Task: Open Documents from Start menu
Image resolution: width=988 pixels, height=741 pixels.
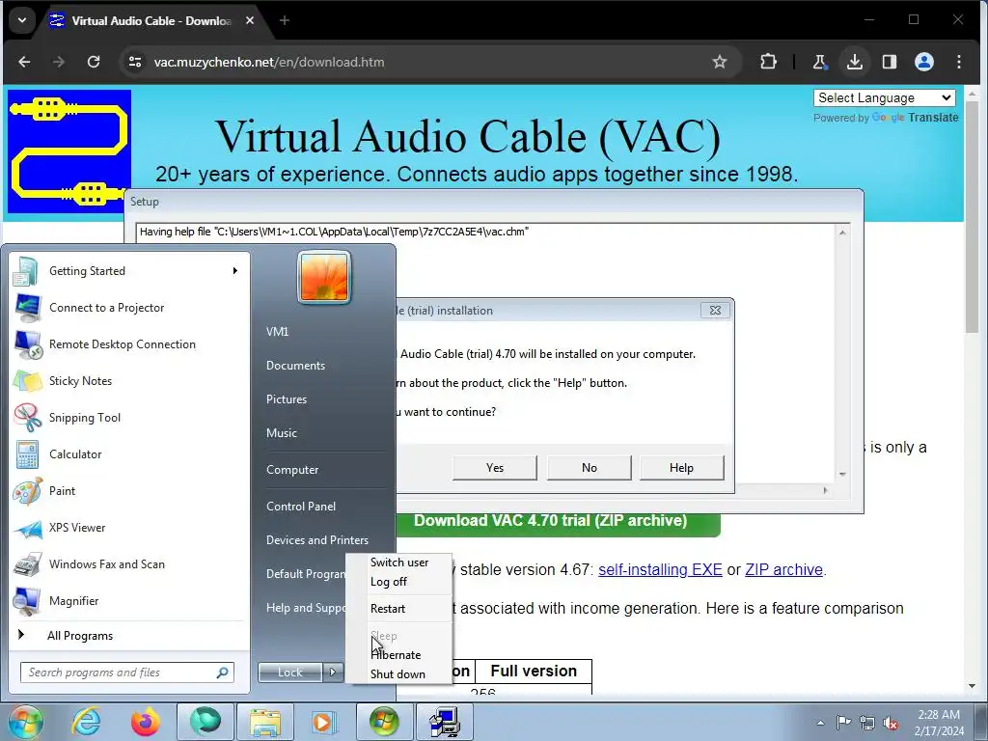Action: tap(295, 366)
